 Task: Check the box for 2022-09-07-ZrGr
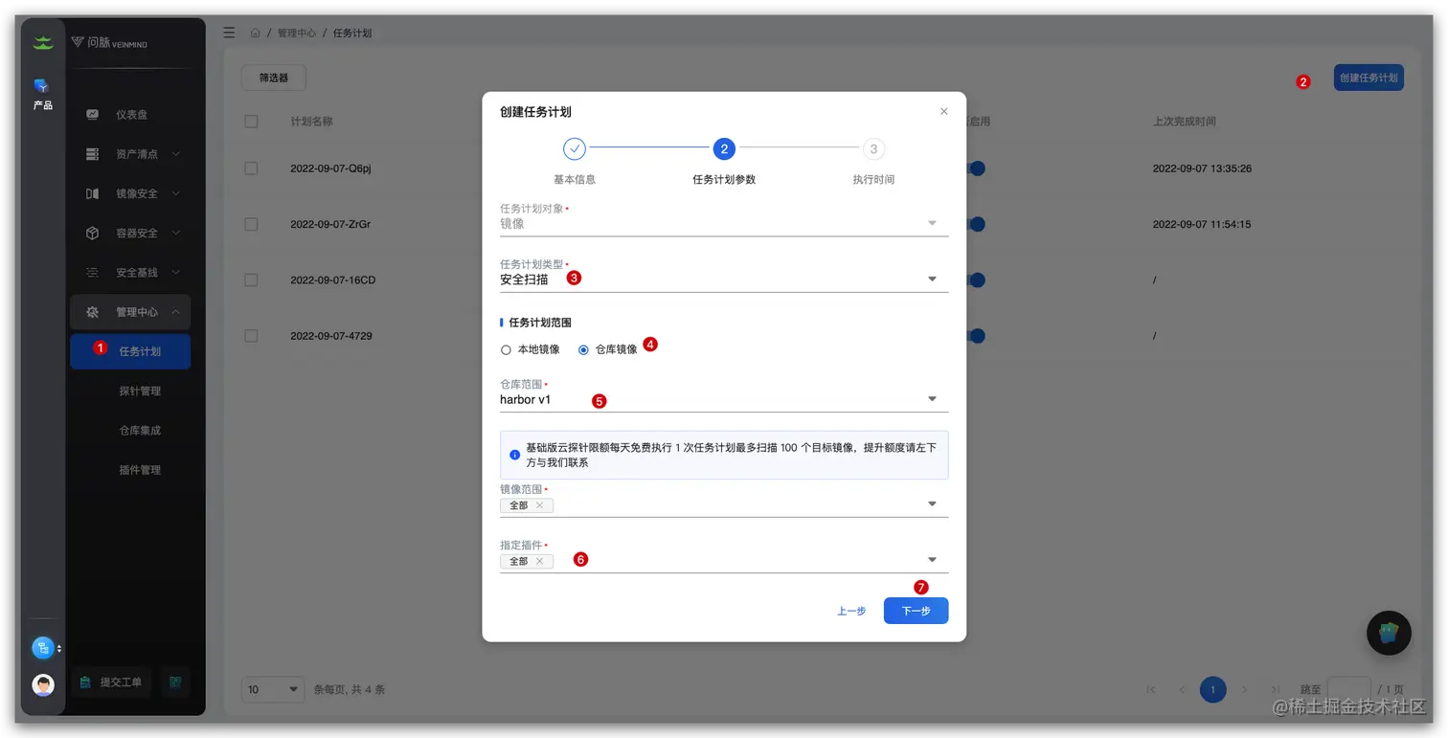[x=251, y=224]
